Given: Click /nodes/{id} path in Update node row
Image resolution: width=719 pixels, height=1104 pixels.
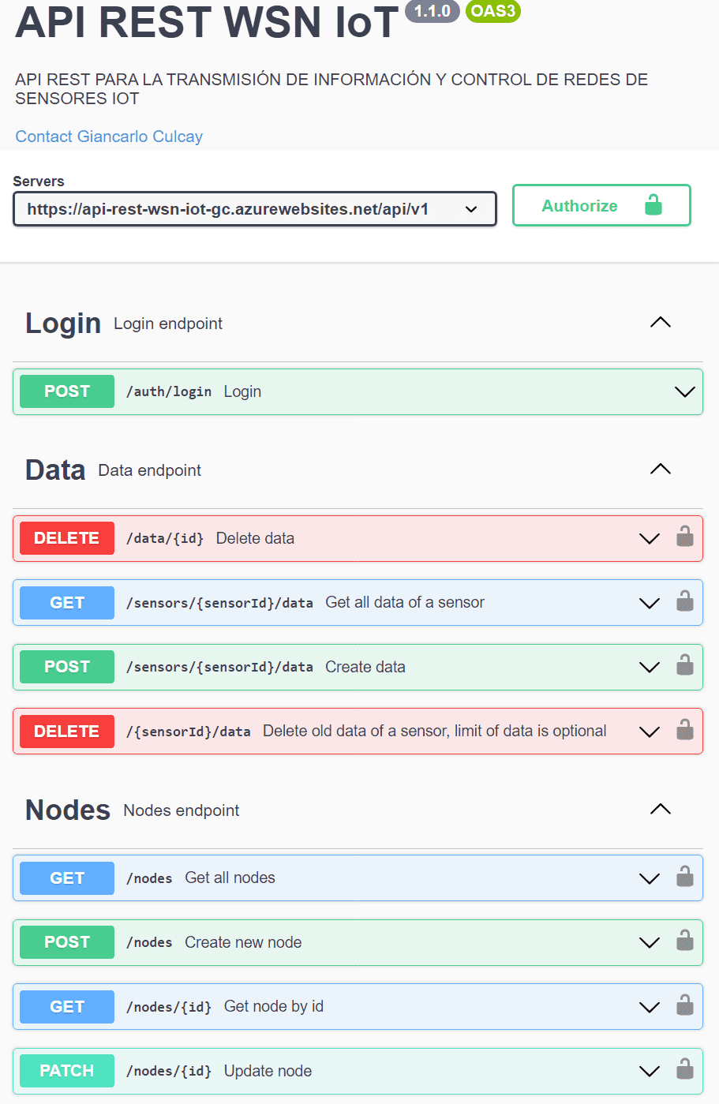Looking at the screenshot, I should tap(169, 1071).
